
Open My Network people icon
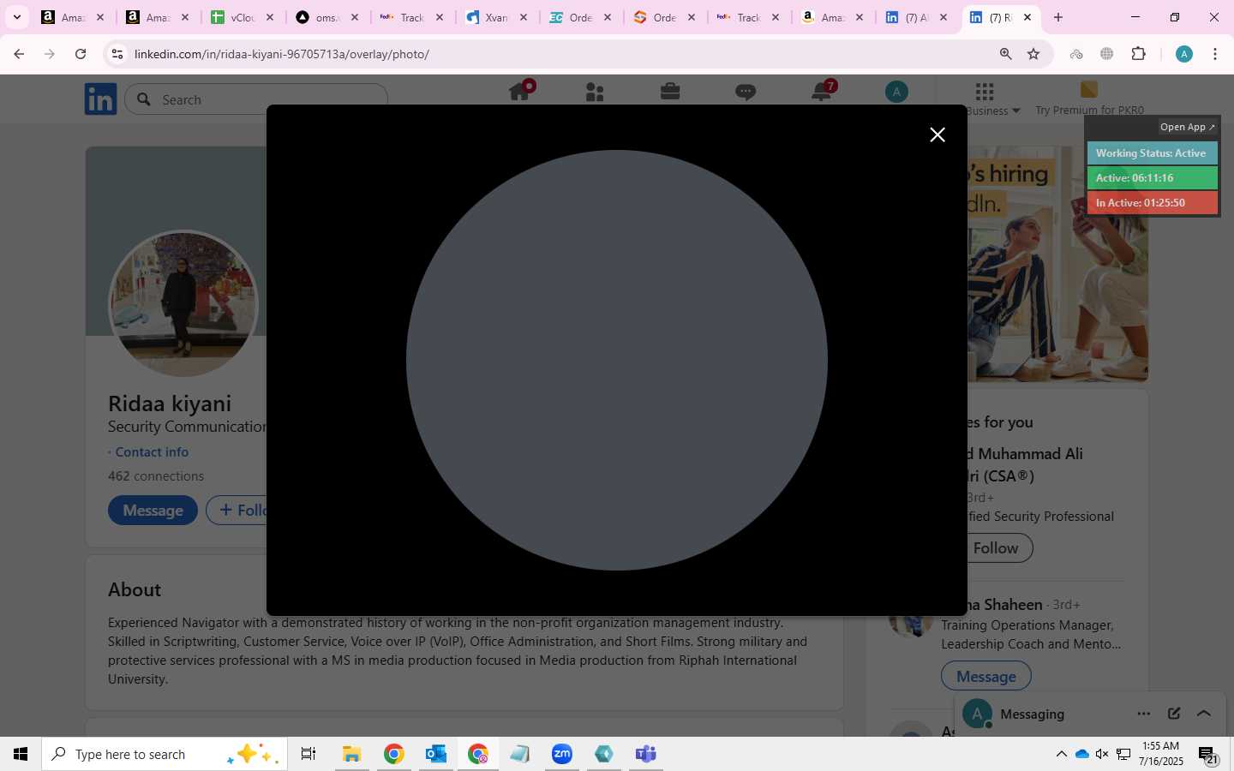595,92
